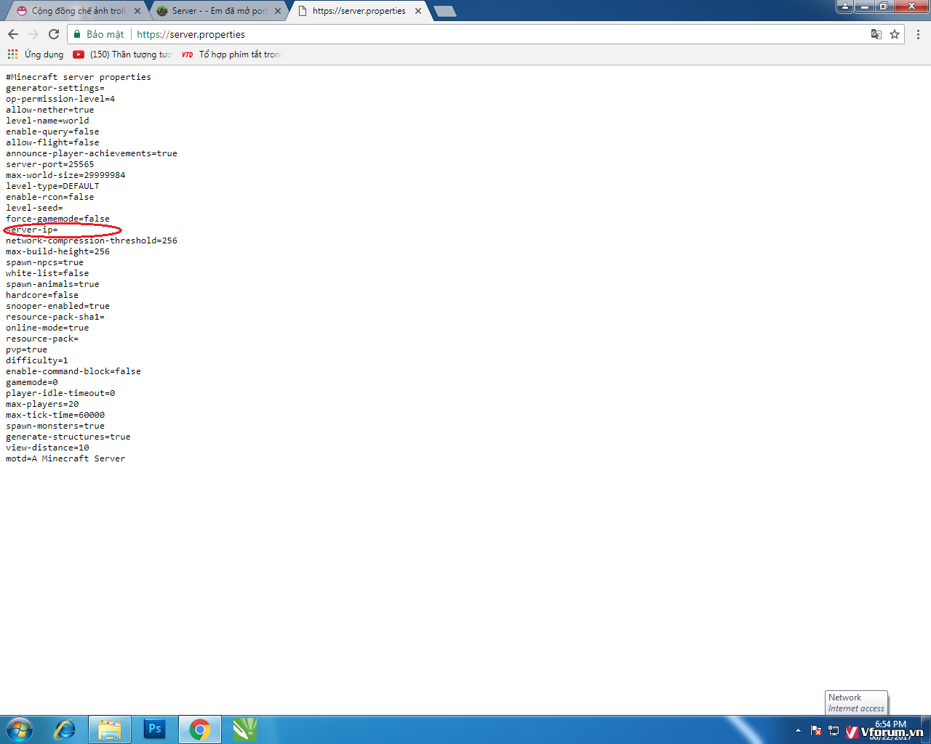Click the "online-mode=true" line
This screenshot has width=931, height=744.
click(47, 328)
